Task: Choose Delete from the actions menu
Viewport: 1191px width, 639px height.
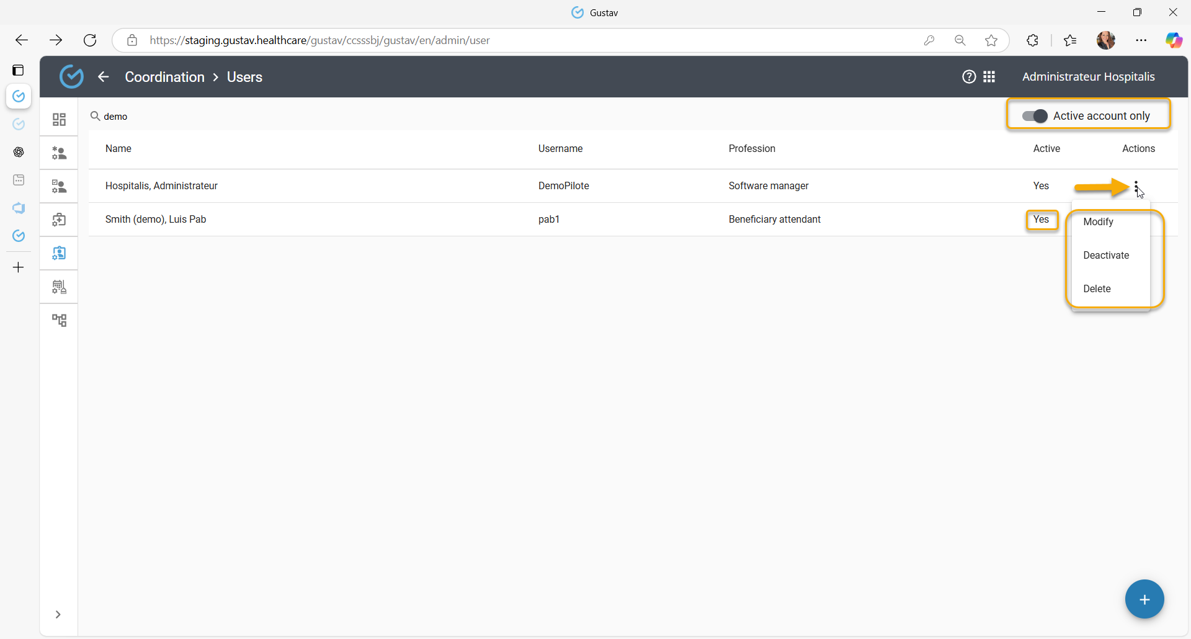Action: click(1097, 289)
